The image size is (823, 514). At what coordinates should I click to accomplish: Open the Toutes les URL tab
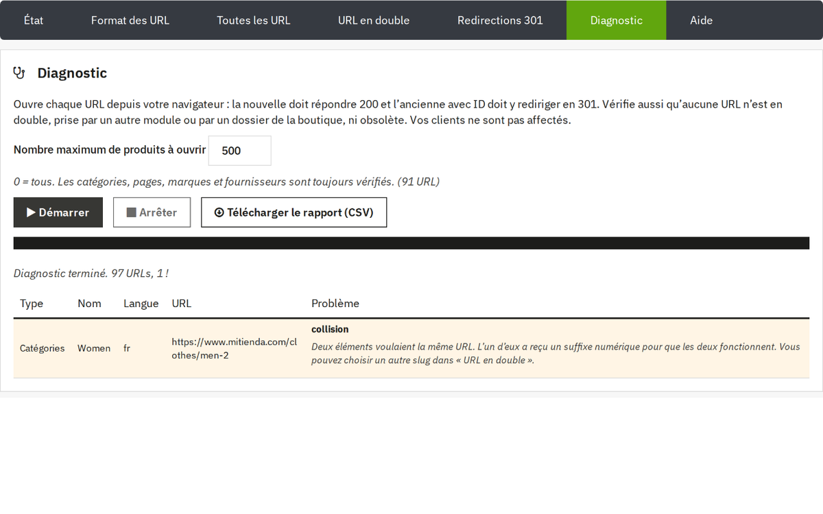pos(254,20)
